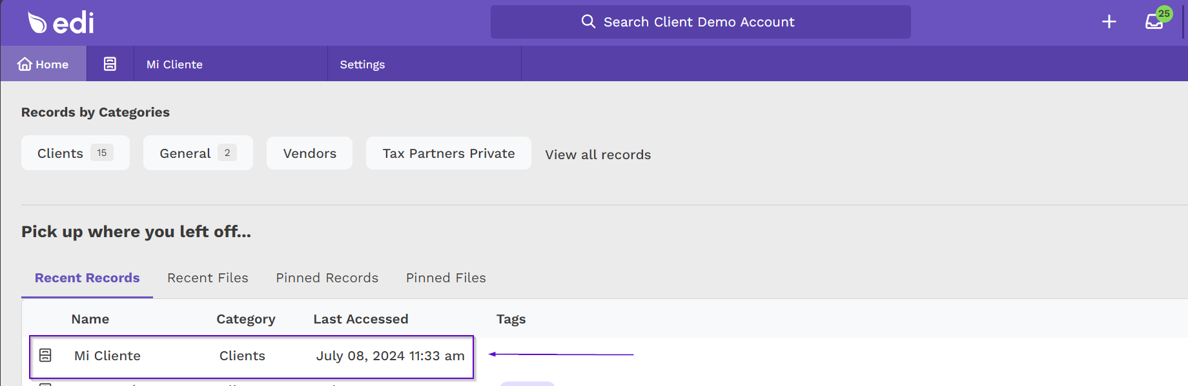Click the Search Client Demo Account field
Viewport: 1188px width, 386px height.
point(701,22)
